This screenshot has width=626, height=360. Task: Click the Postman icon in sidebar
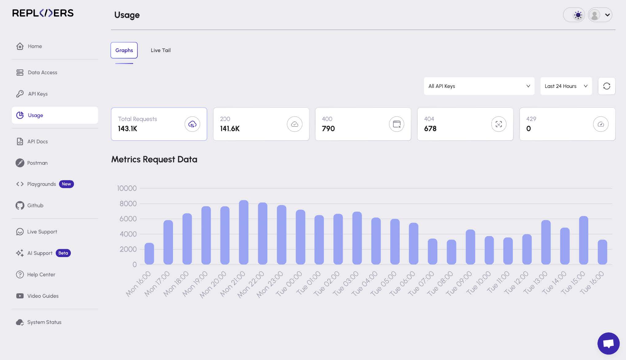(x=20, y=163)
